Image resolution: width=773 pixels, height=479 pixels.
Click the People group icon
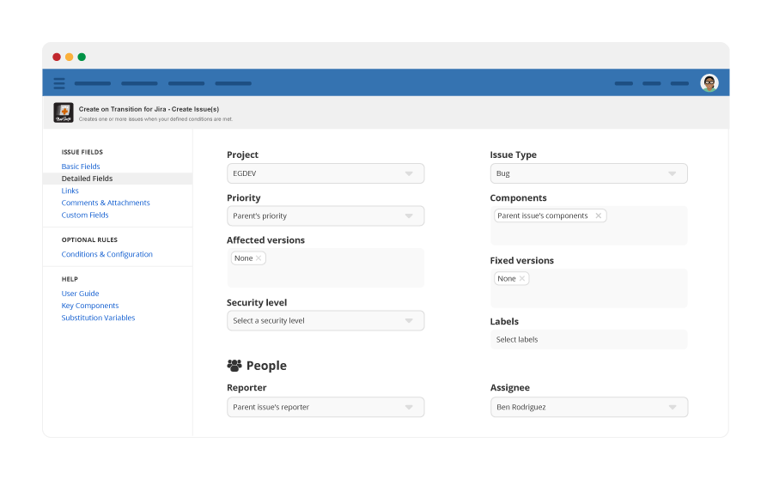click(x=234, y=365)
